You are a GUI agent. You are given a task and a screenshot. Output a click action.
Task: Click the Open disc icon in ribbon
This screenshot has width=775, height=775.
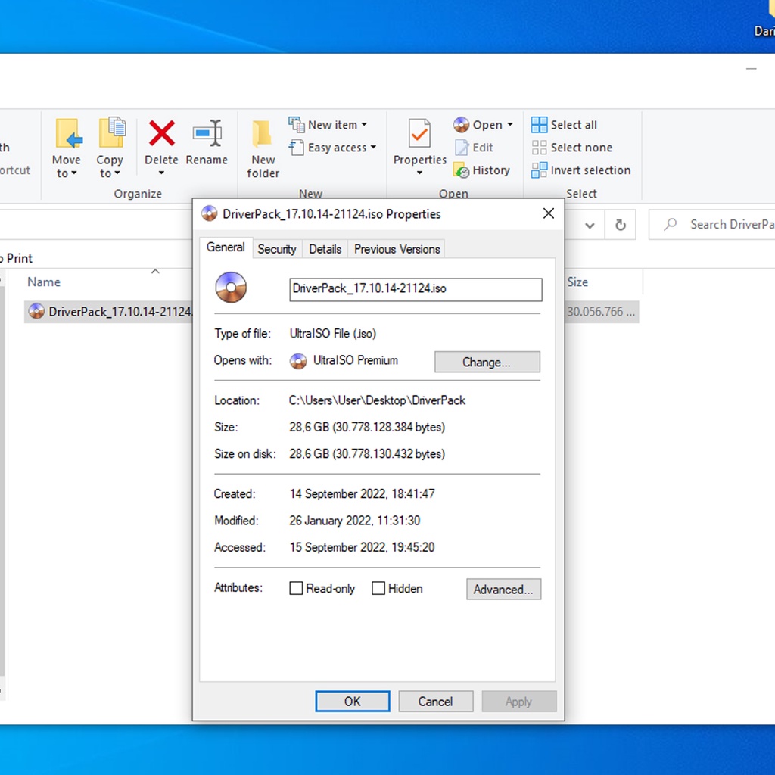[x=461, y=125]
